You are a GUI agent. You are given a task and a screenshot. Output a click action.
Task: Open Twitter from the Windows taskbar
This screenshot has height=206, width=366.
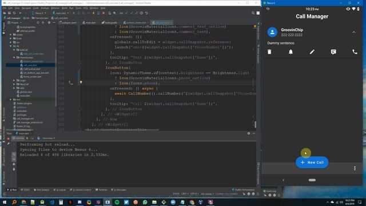(126, 202)
